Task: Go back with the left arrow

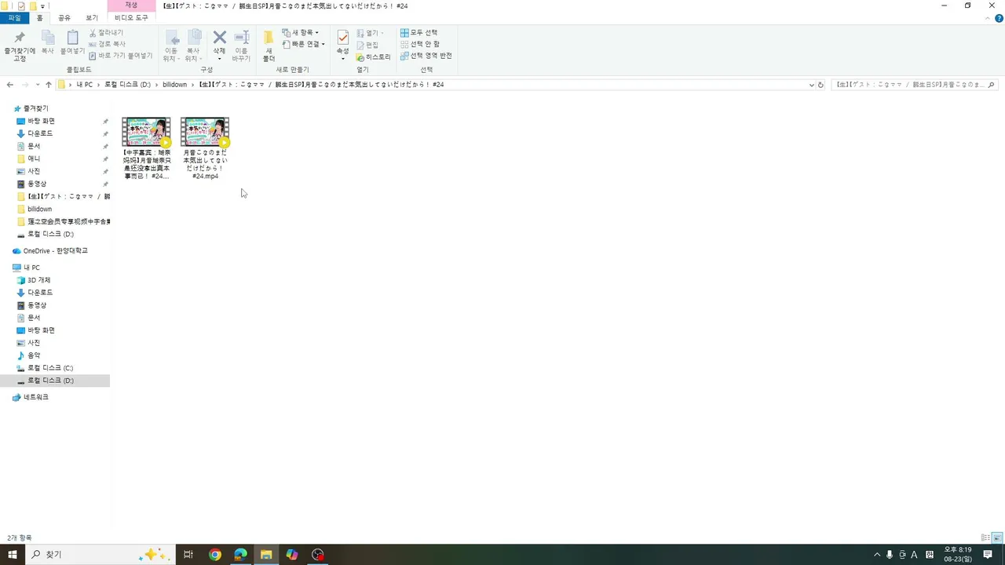Action: (9, 85)
